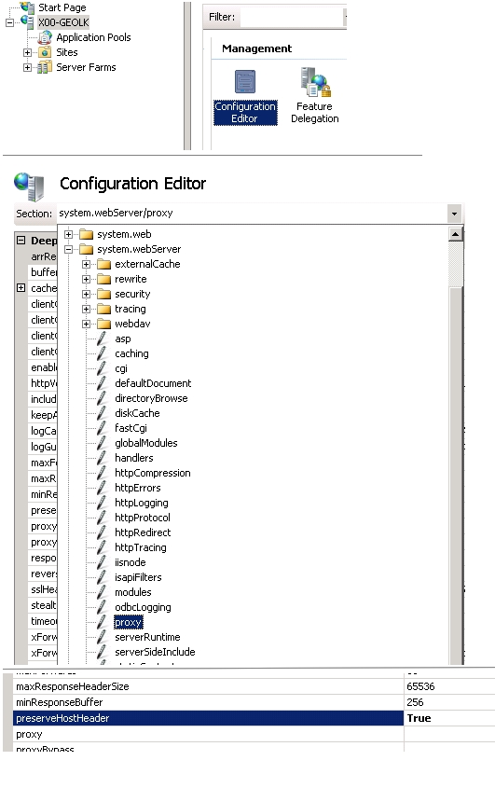Screen dimensions: 495x788
Task: Select the tracing folder icon
Action: [104, 309]
